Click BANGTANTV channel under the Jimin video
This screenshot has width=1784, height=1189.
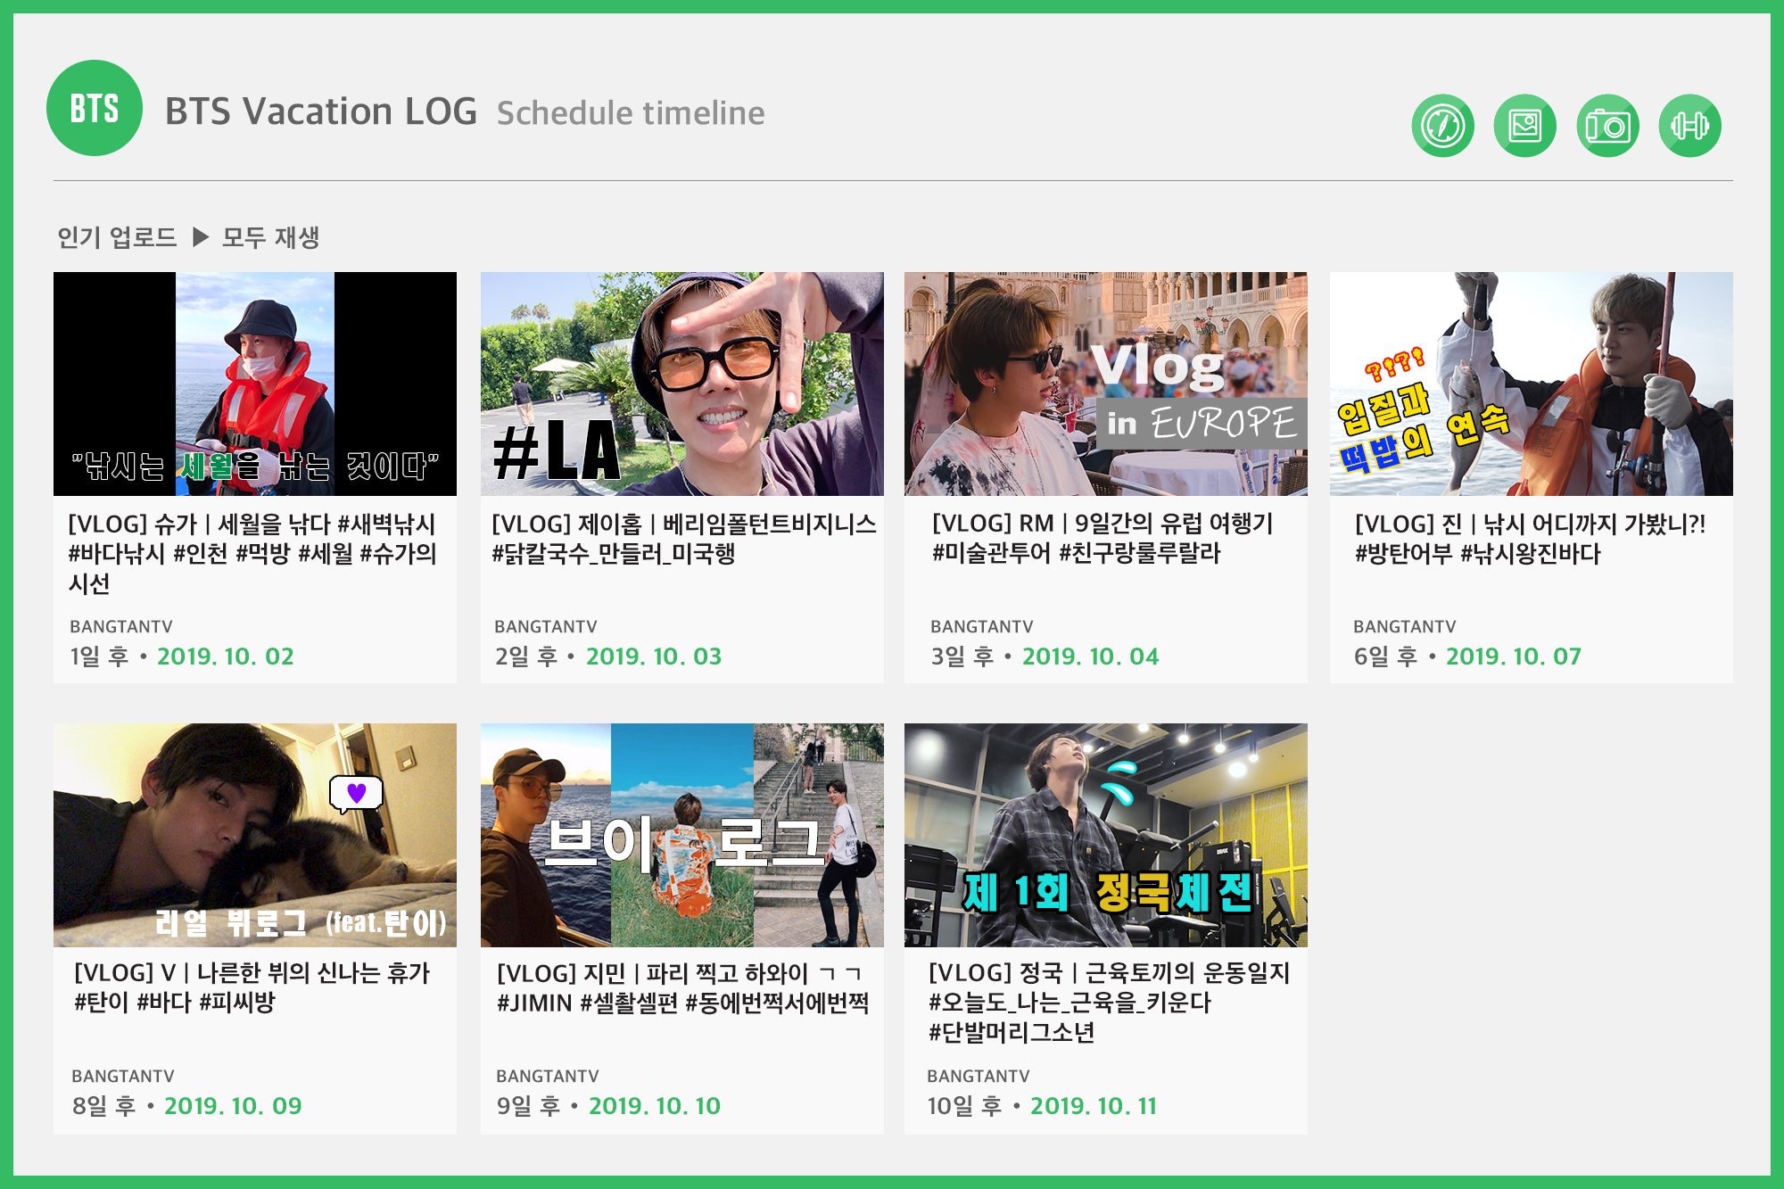click(x=547, y=1077)
